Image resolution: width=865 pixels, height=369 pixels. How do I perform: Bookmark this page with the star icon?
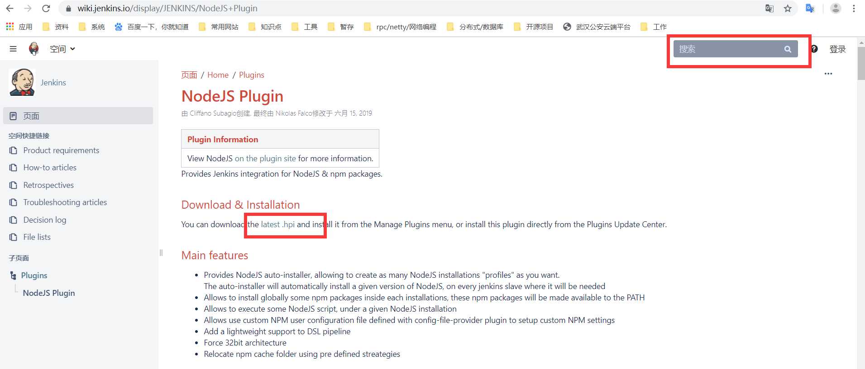(788, 9)
